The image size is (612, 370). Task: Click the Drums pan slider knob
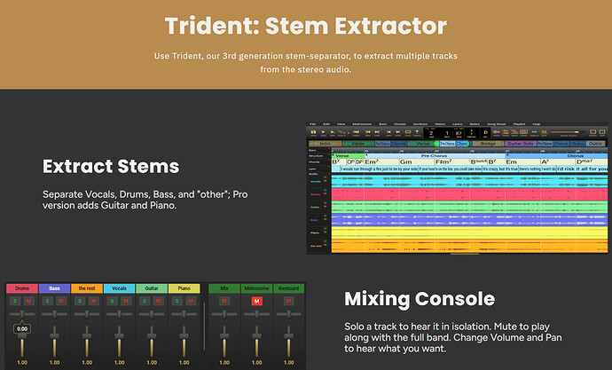click(x=22, y=314)
